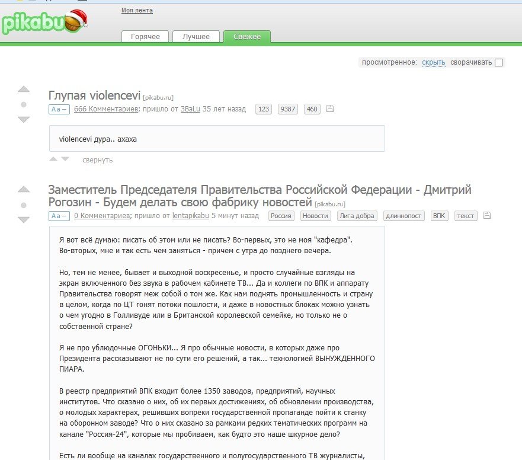Open "0 Комментариев" link
The width and height of the screenshot is (522, 460).
(x=102, y=216)
